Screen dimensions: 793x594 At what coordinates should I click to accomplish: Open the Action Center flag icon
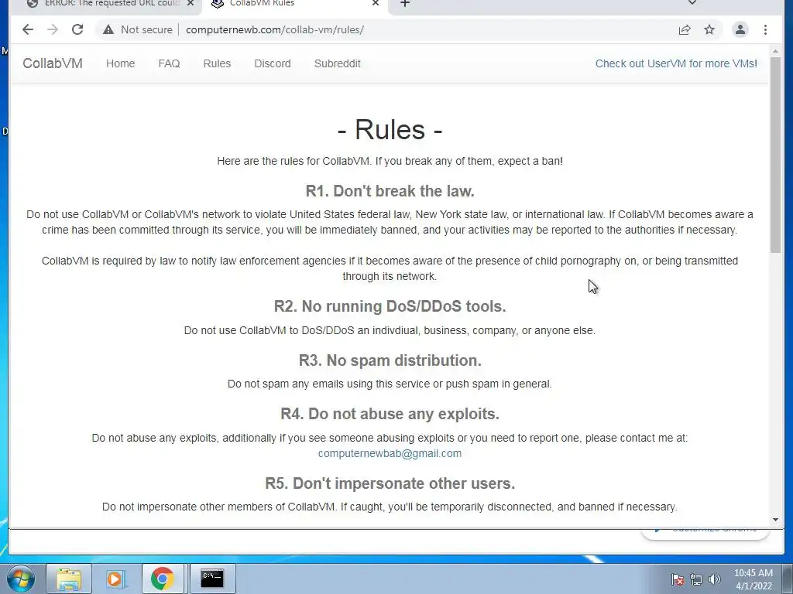pyautogui.click(x=677, y=579)
